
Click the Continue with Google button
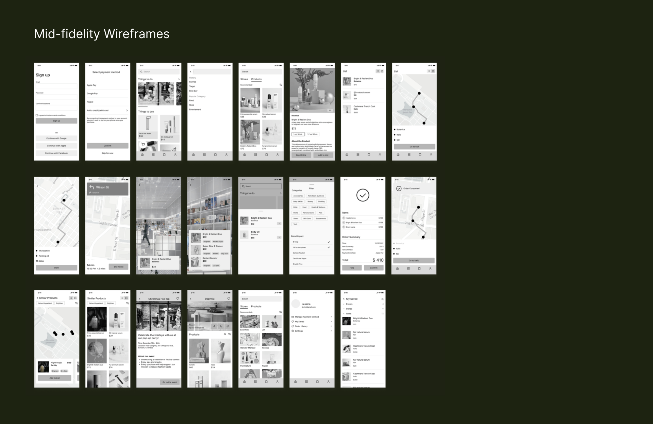56,138
